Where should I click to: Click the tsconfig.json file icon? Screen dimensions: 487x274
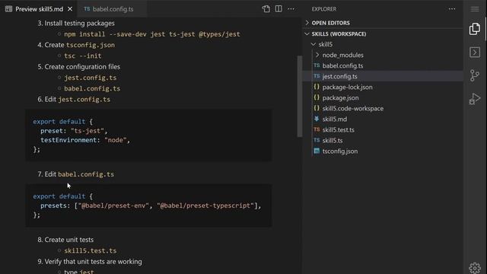tap(317, 151)
